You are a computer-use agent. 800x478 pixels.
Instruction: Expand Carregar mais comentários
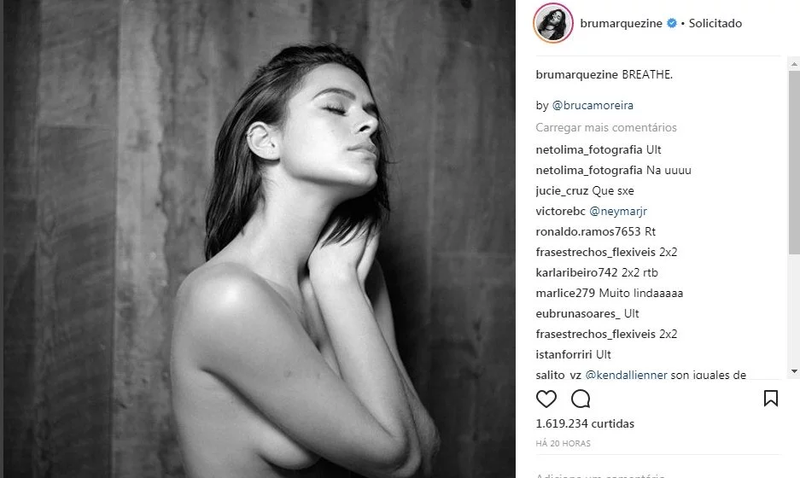(606, 127)
